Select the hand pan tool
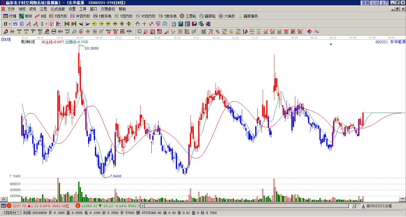 (138, 24)
